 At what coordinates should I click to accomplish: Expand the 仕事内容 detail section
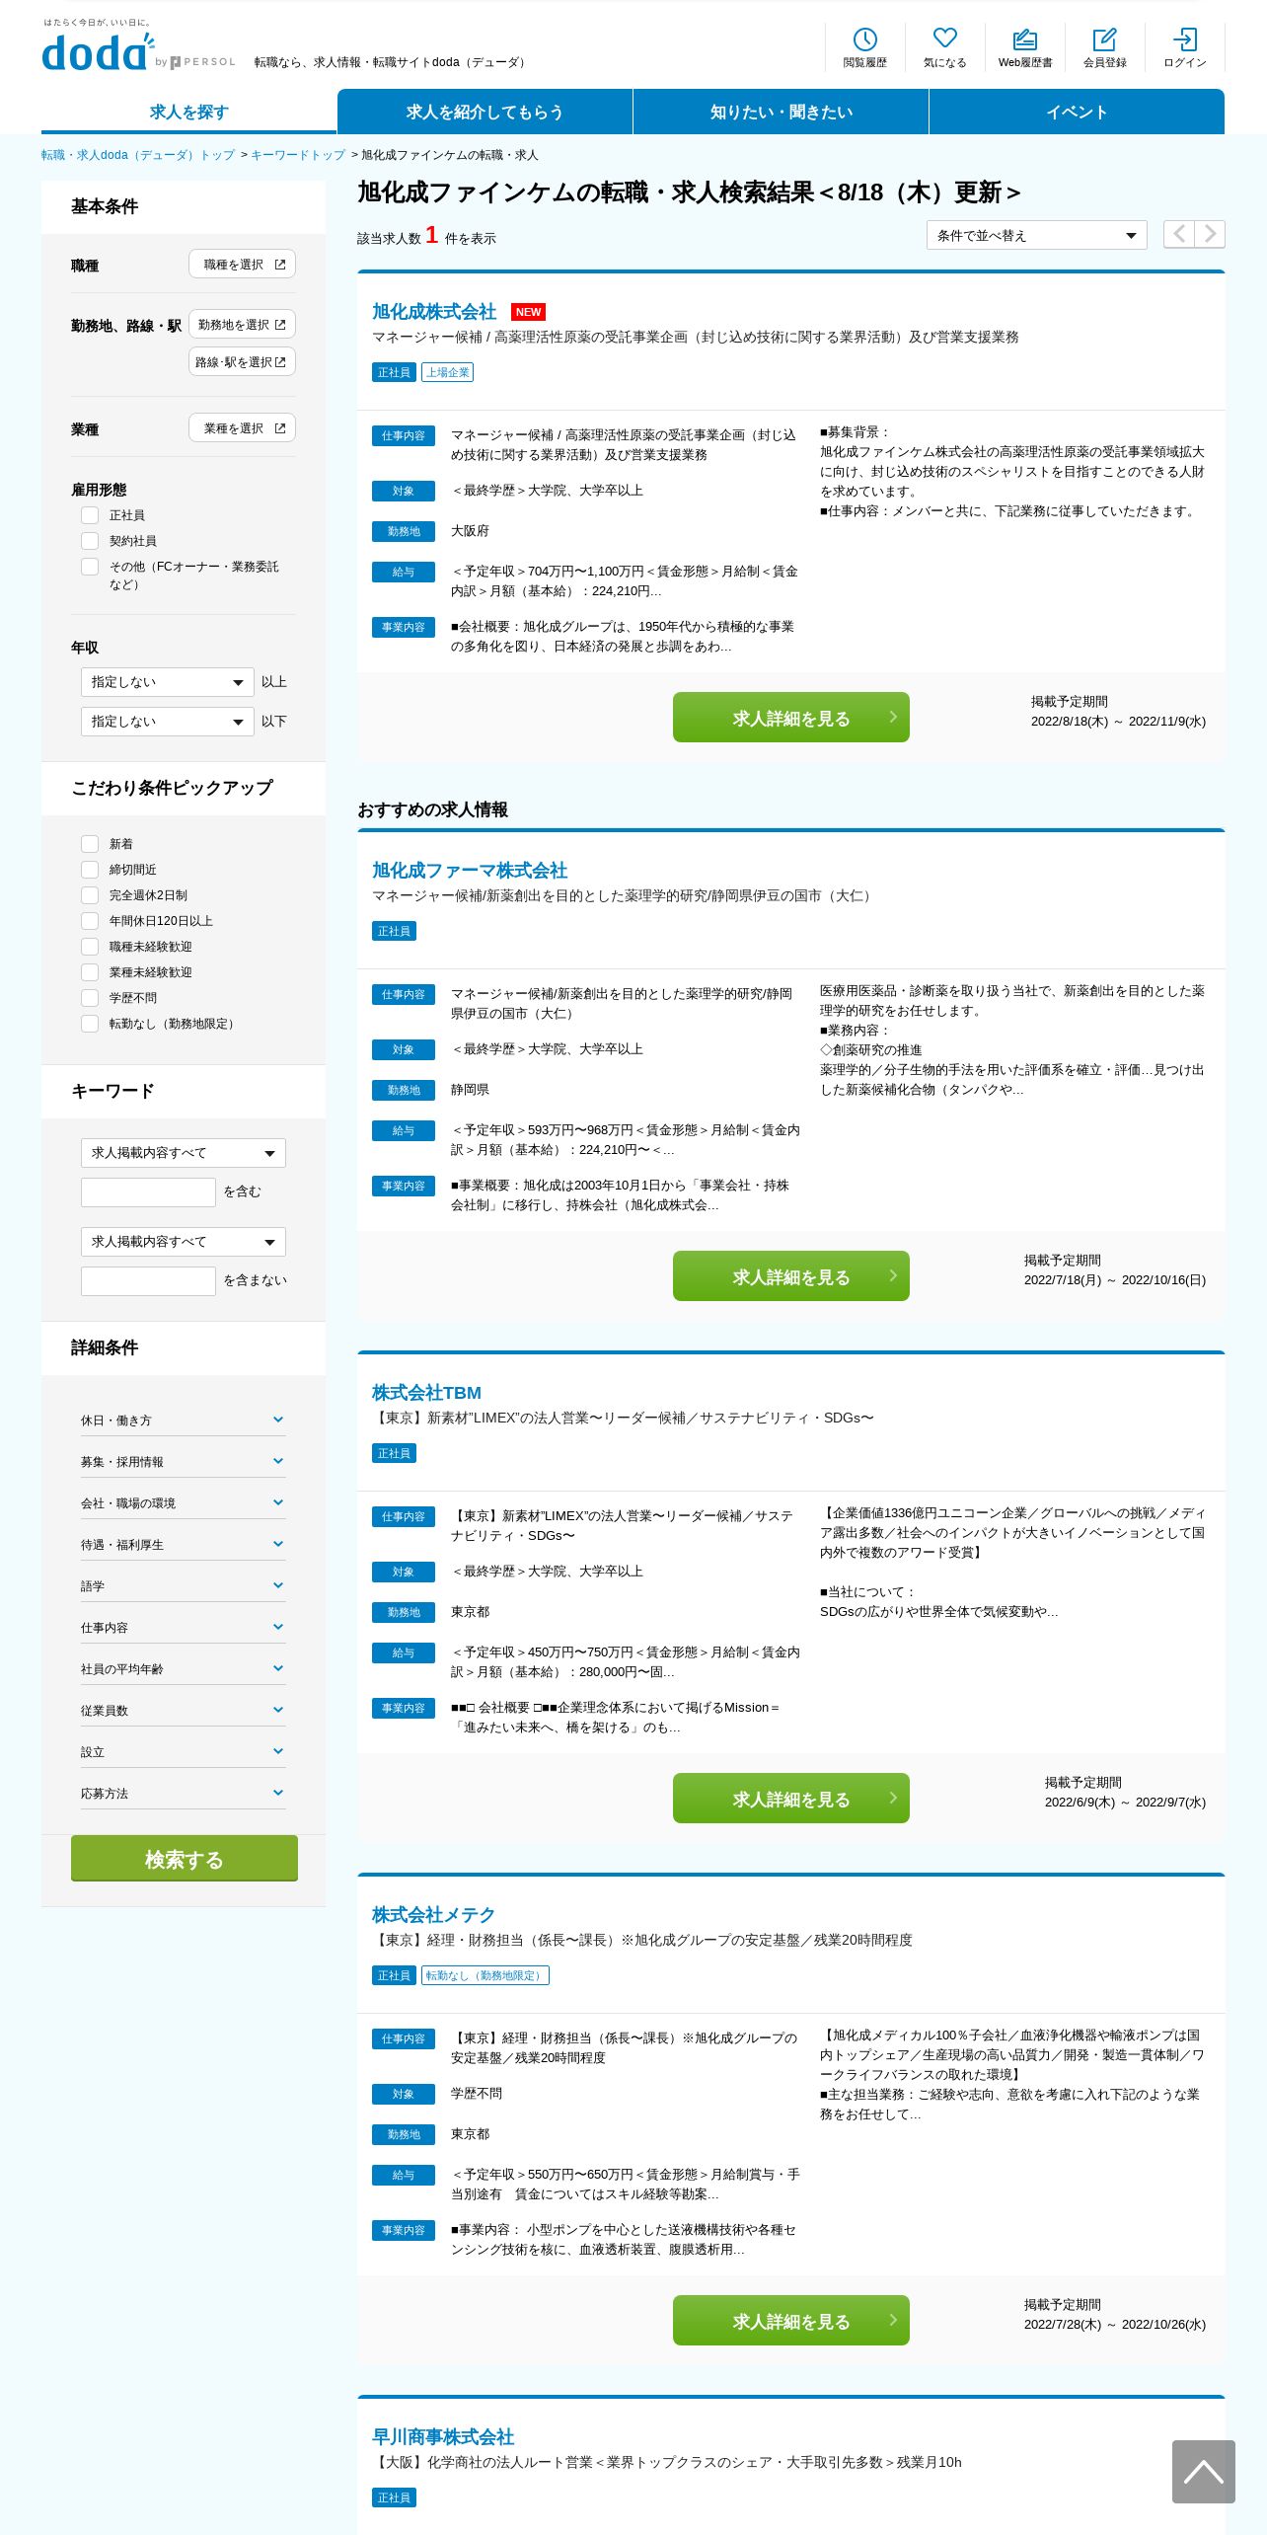184,1627
